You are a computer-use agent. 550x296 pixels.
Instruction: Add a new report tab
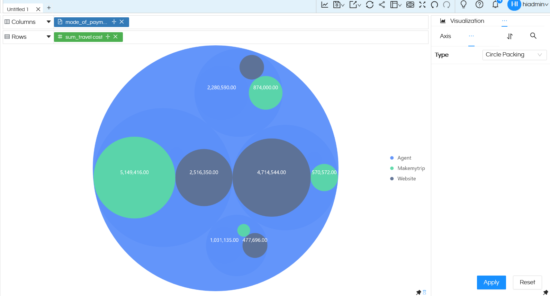point(49,8)
